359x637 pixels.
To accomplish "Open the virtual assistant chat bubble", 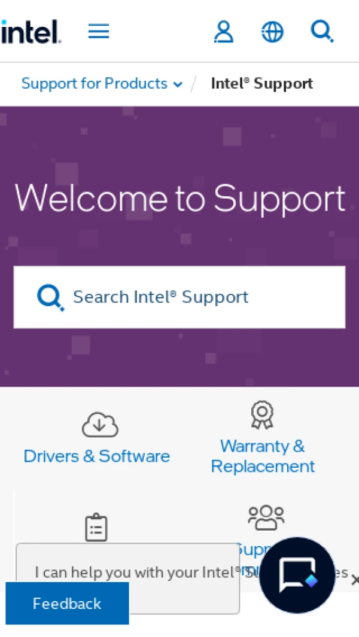I will [x=297, y=575].
